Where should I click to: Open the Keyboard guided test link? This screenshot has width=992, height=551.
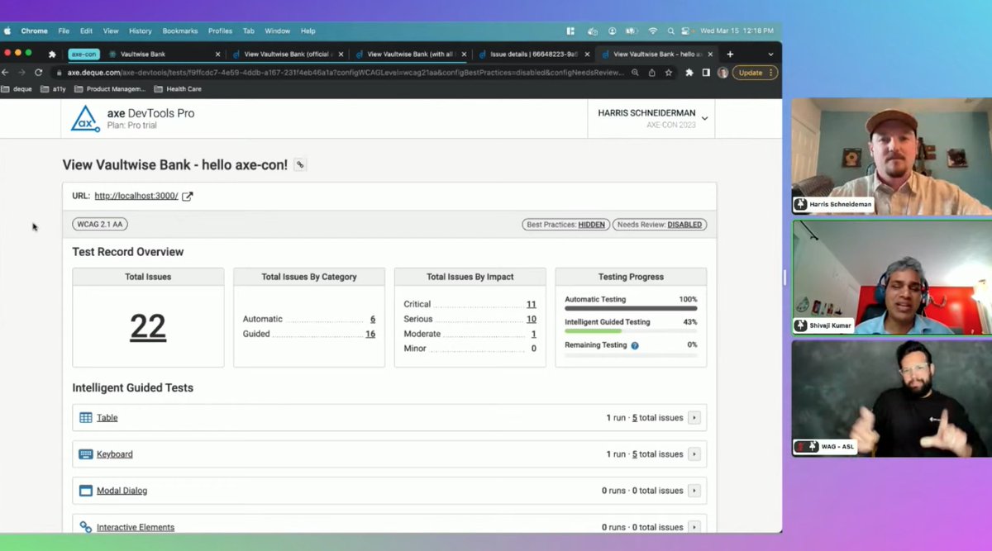(x=115, y=454)
